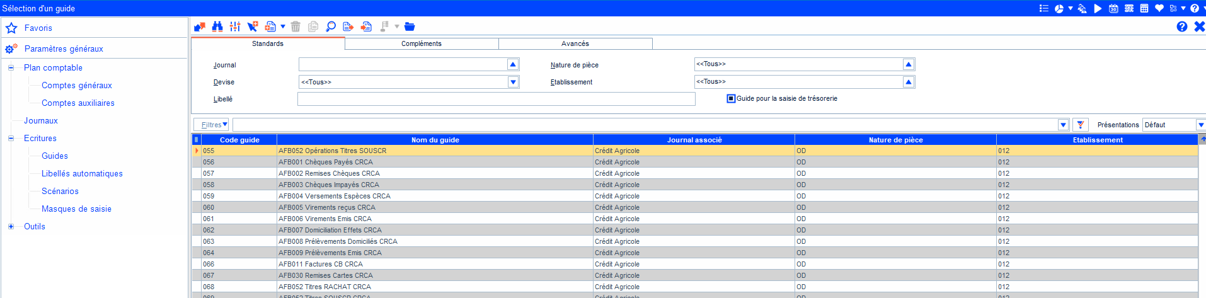Click the sliders settings icon in toolbar
Screen dimensions: 1206x298
pos(235,26)
